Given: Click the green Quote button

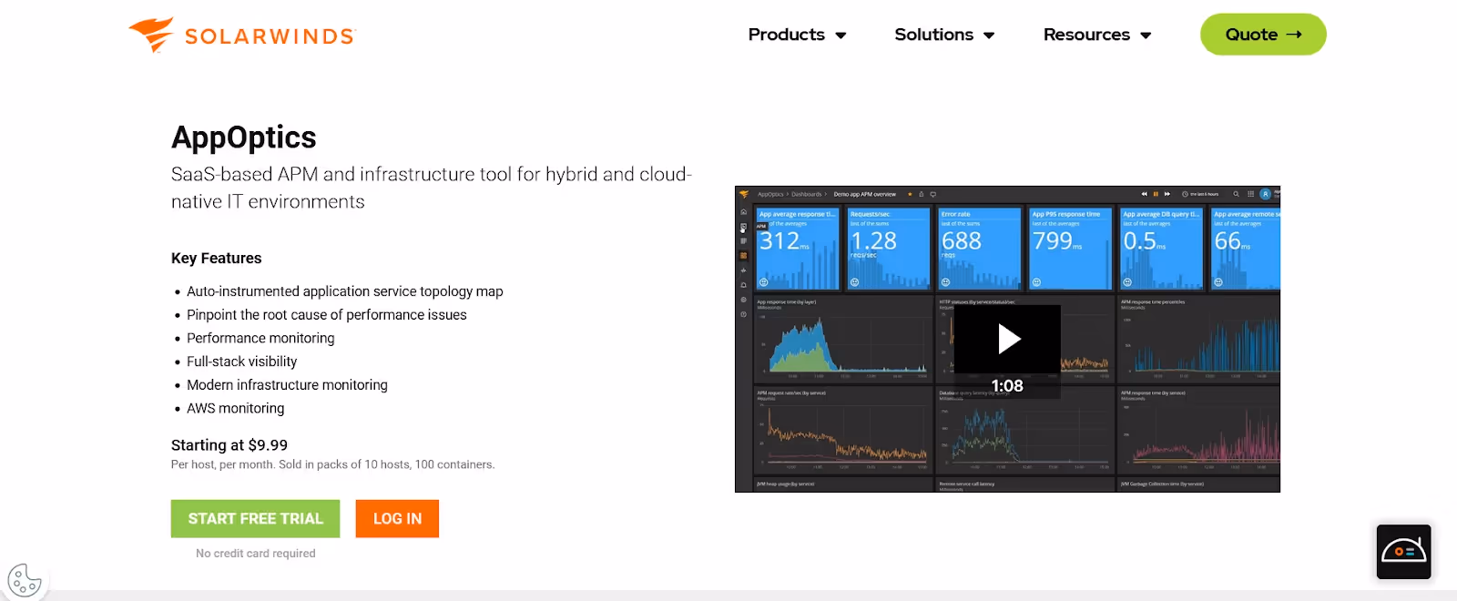Looking at the screenshot, I should [1263, 35].
